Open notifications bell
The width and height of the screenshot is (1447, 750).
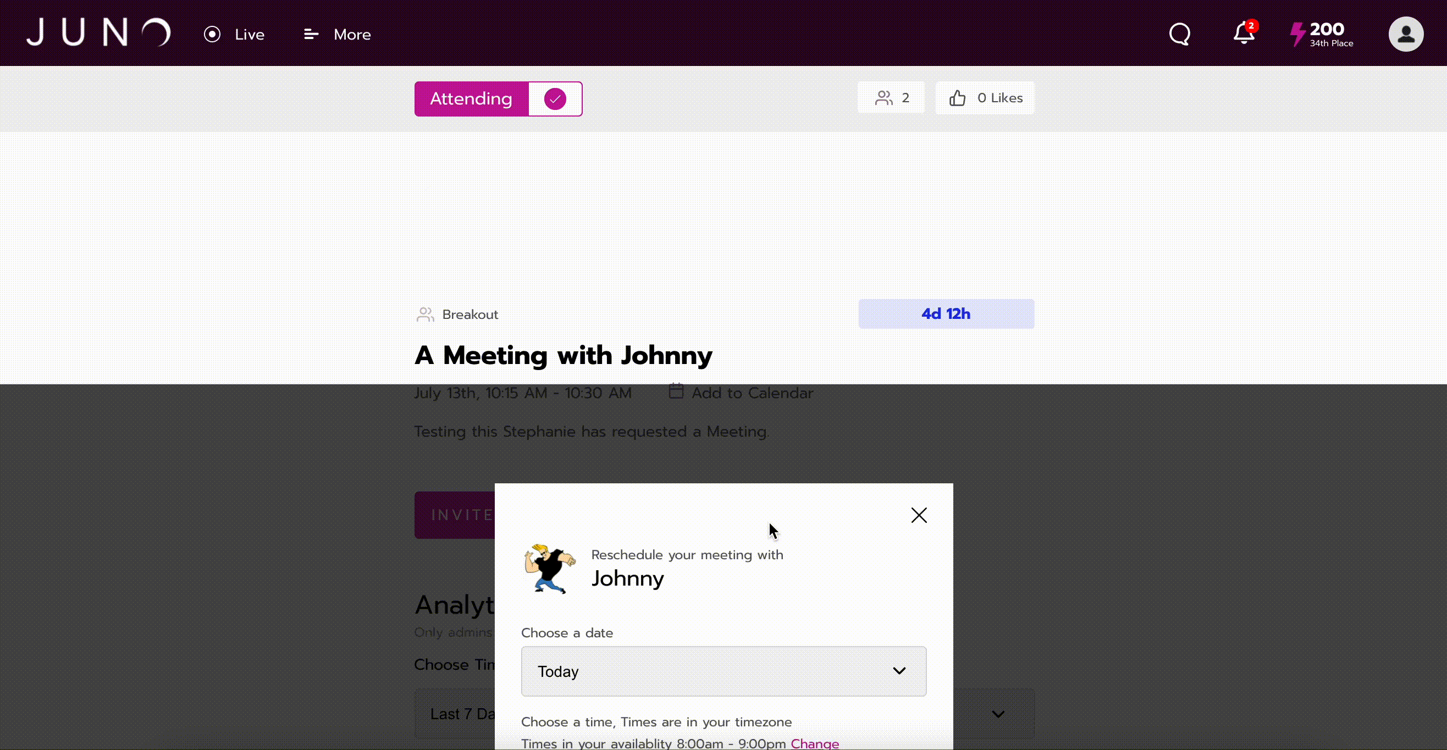click(1245, 32)
